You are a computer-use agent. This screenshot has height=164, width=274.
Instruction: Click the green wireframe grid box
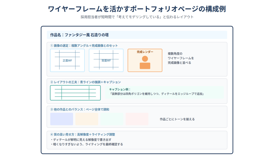(x=75, y=93)
